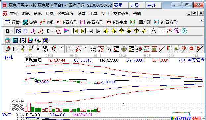The image size is (206, 120).
Task: Jump to first record arrow icon
Action: pyautogui.click(x=76, y=31)
